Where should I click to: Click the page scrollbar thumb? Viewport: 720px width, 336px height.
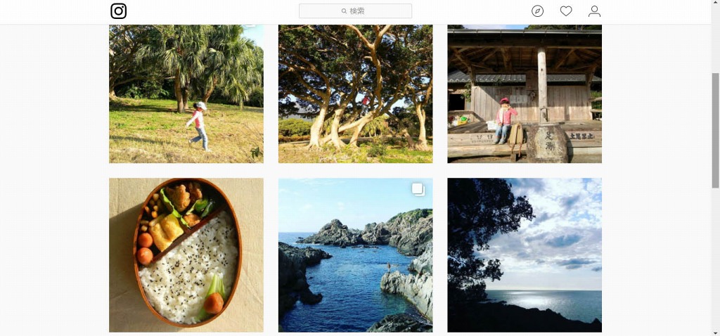pyautogui.click(x=715, y=130)
